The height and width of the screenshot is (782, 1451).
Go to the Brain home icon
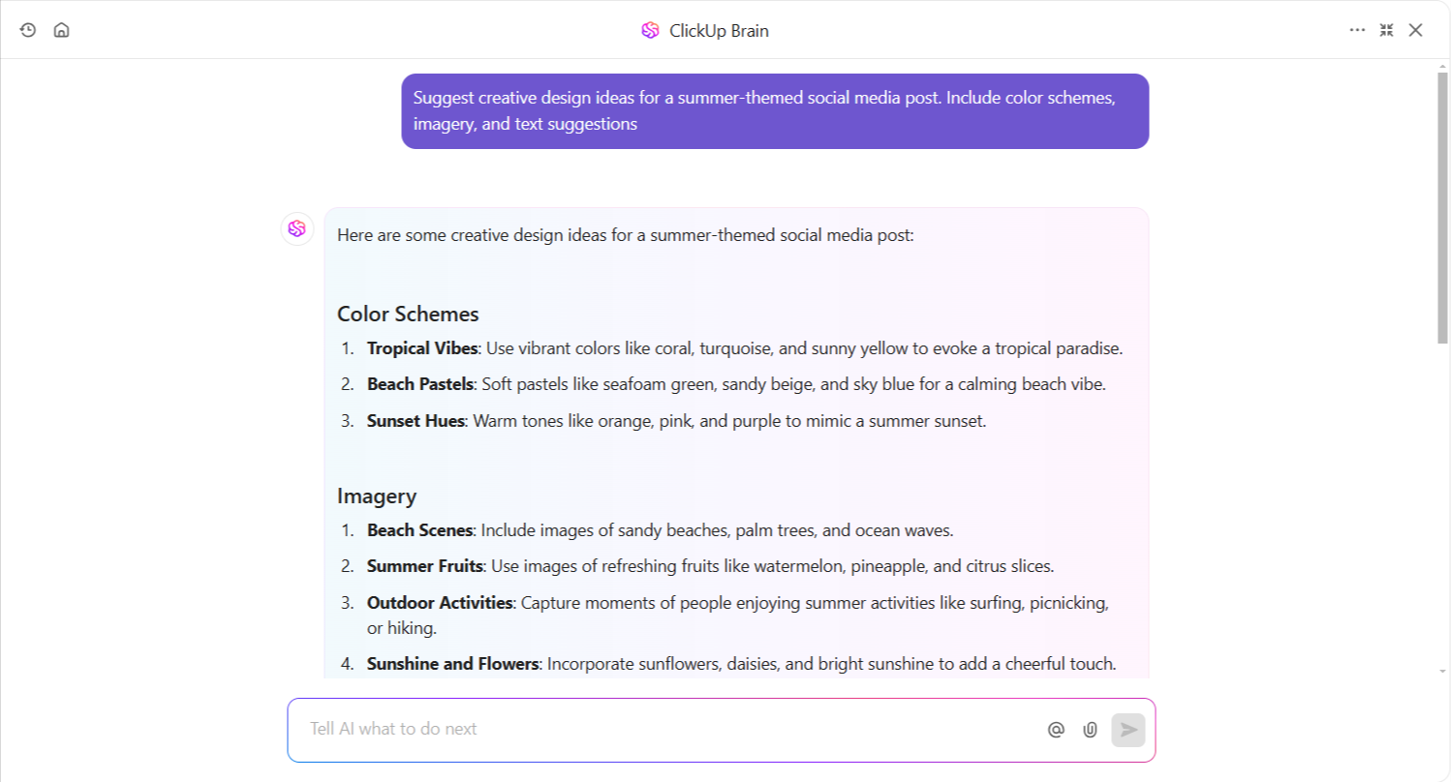click(x=61, y=30)
